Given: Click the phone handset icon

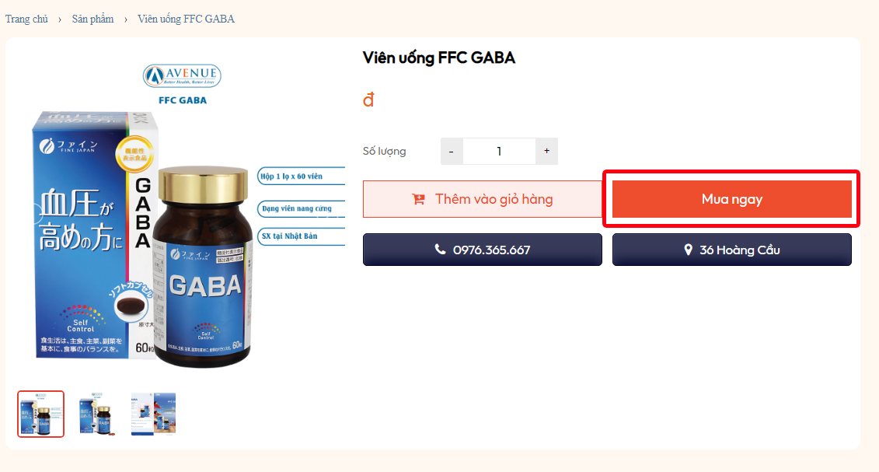Looking at the screenshot, I should 441,250.
